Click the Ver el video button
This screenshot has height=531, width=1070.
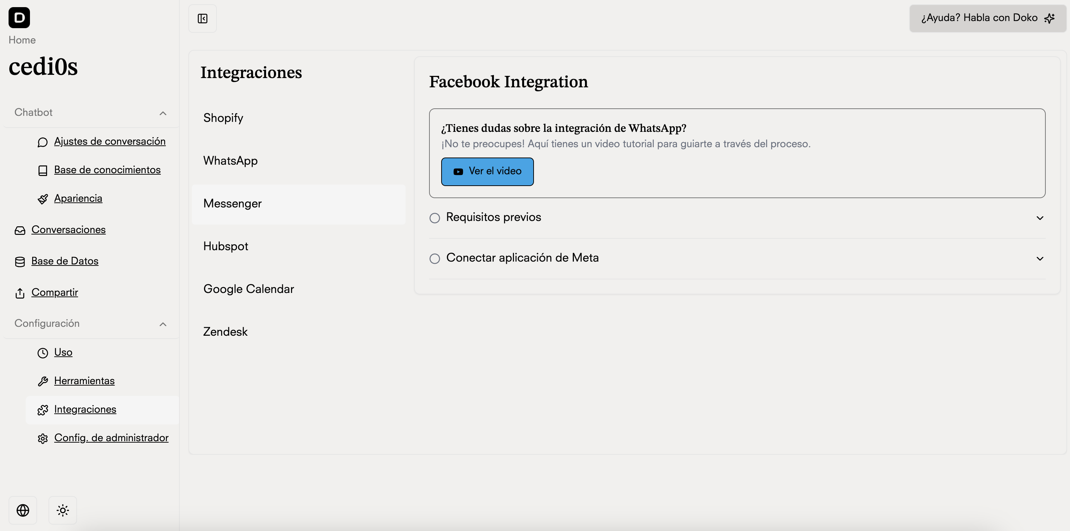(x=487, y=171)
